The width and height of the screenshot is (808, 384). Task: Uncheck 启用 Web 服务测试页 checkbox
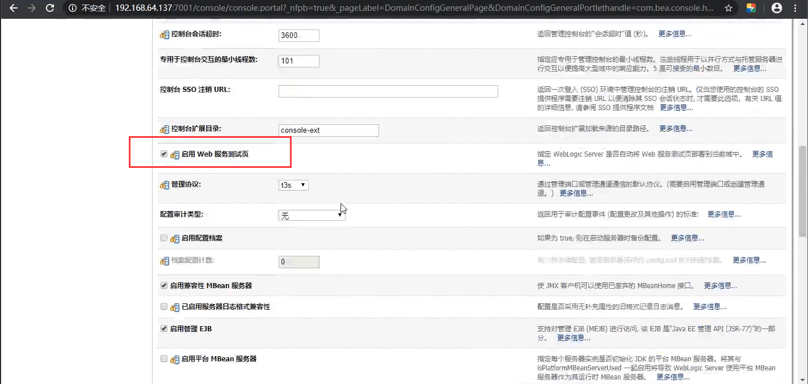pos(164,154)
